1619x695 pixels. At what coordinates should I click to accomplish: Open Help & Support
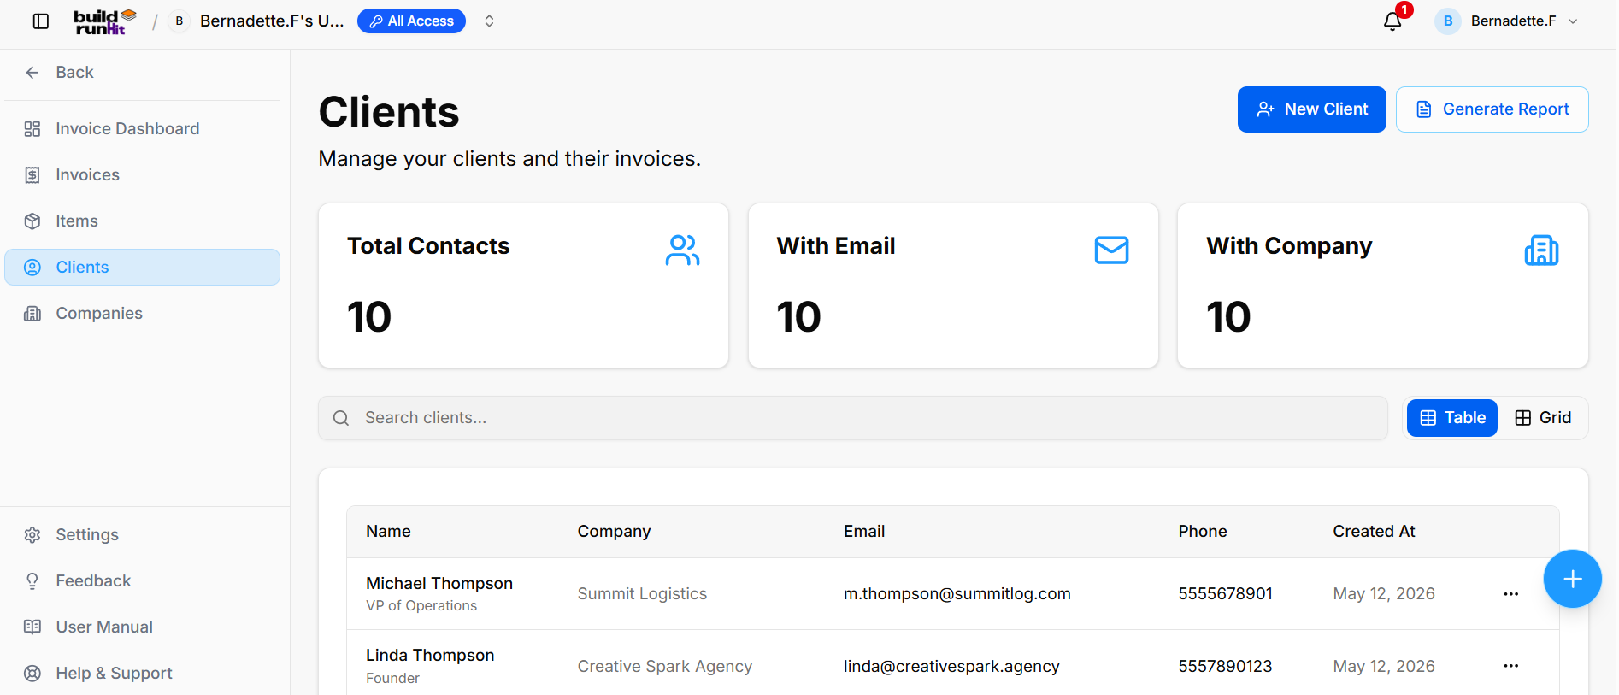coord(142,674)
